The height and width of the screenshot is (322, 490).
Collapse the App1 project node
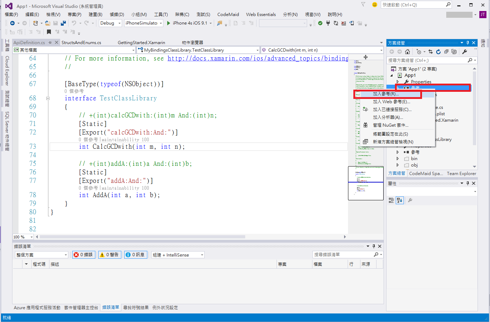pos(392,75)
